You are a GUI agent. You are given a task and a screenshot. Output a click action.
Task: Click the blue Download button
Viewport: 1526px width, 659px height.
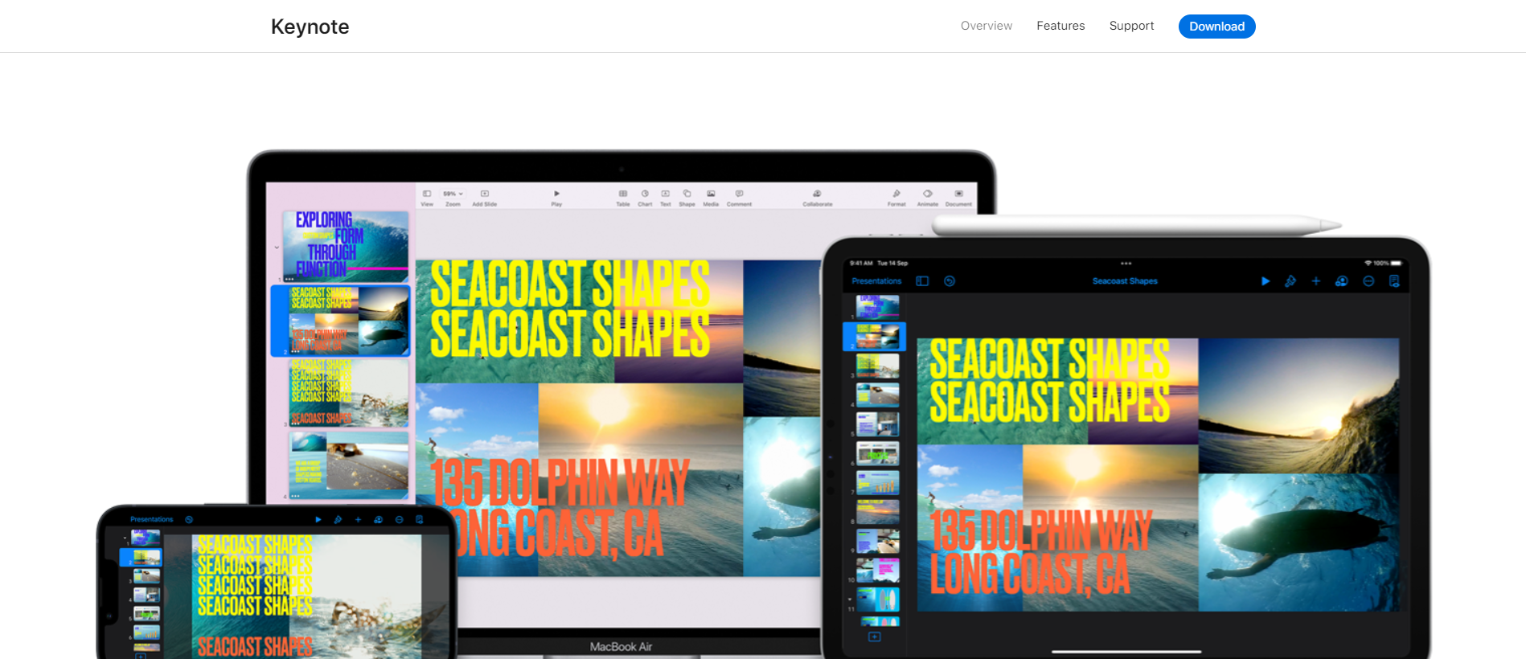[1216, 27]
